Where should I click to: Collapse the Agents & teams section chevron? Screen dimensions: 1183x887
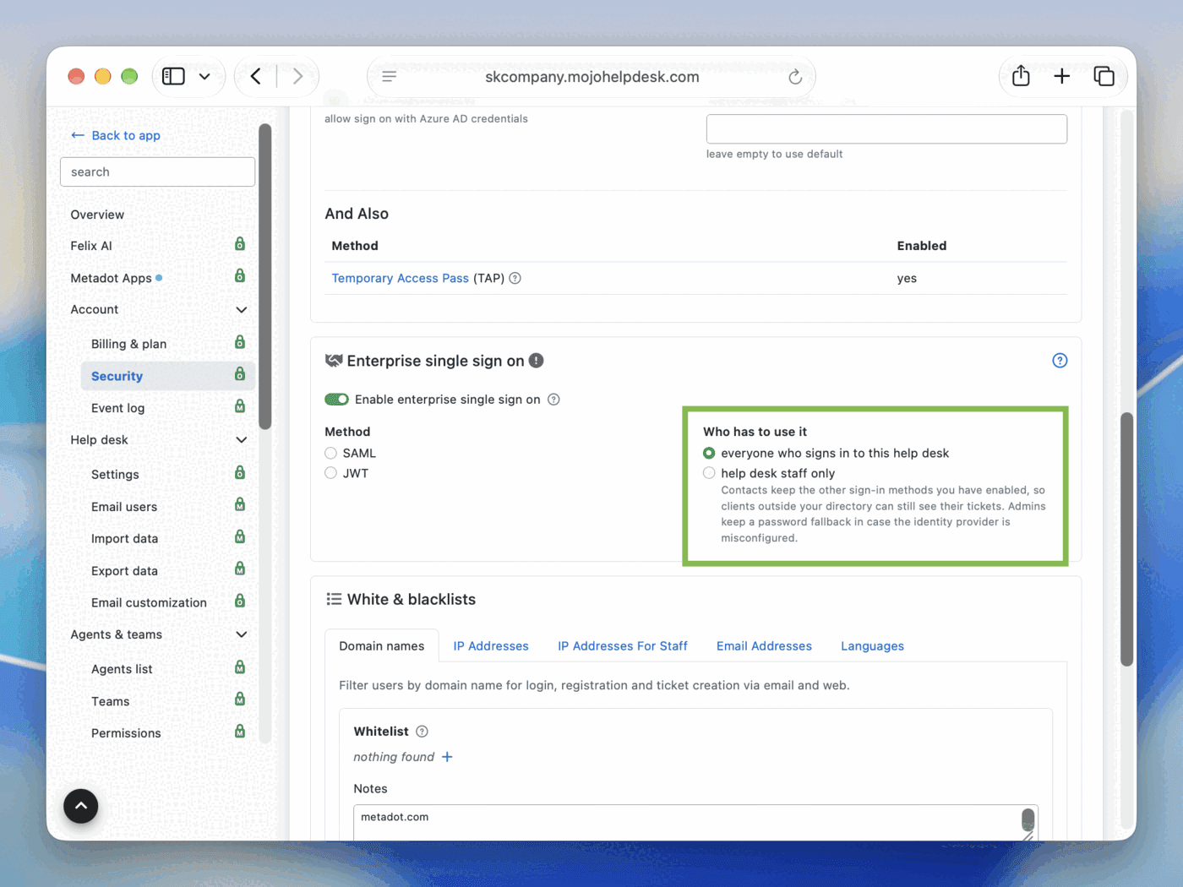(x=241, y=634)
